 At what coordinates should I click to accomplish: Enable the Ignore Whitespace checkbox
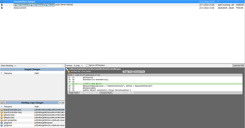point(87,66)
